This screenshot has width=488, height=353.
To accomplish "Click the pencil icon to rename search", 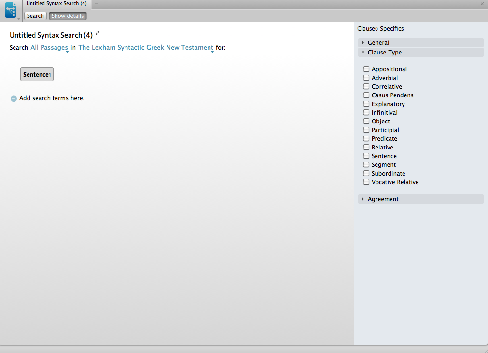I will (x=98, y=33).
